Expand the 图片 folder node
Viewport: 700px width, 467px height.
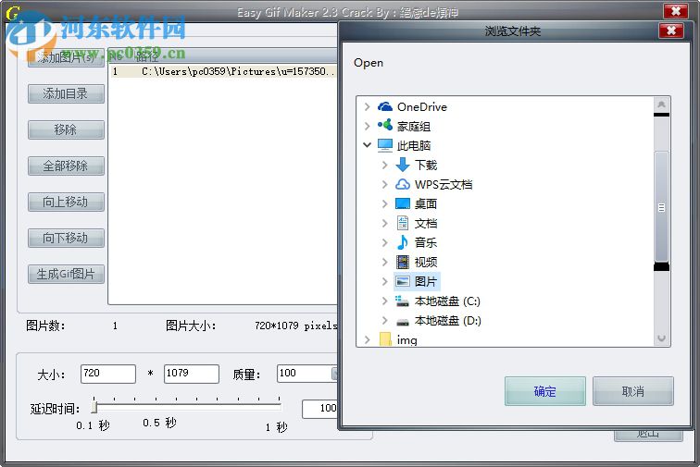[385, 281]
